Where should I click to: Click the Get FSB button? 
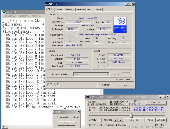pyautogui.click(x=156, y=103)
